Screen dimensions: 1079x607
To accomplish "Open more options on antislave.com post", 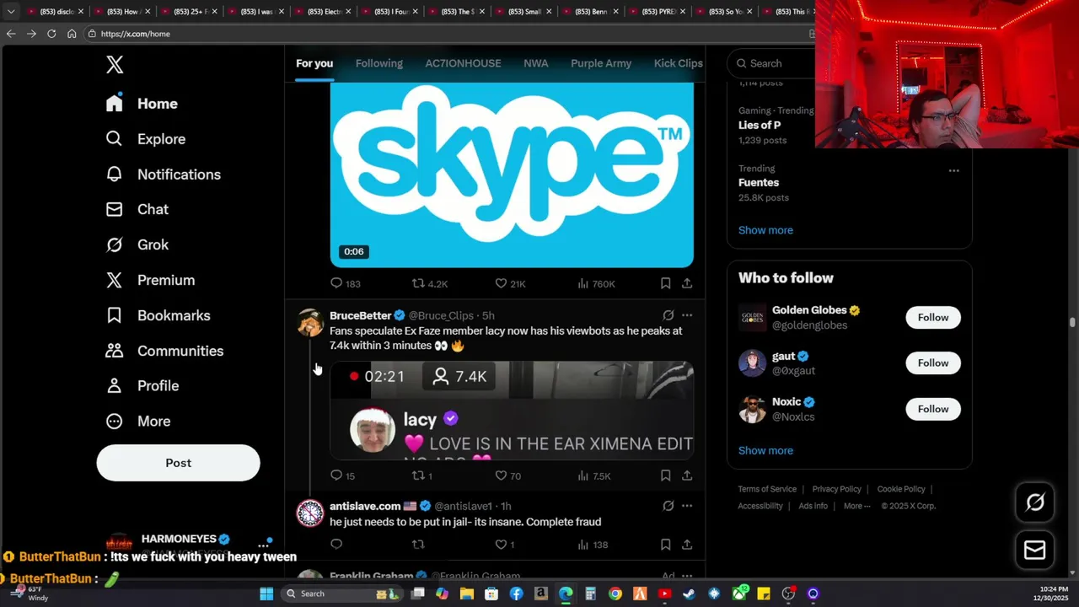I will point(687,506).
